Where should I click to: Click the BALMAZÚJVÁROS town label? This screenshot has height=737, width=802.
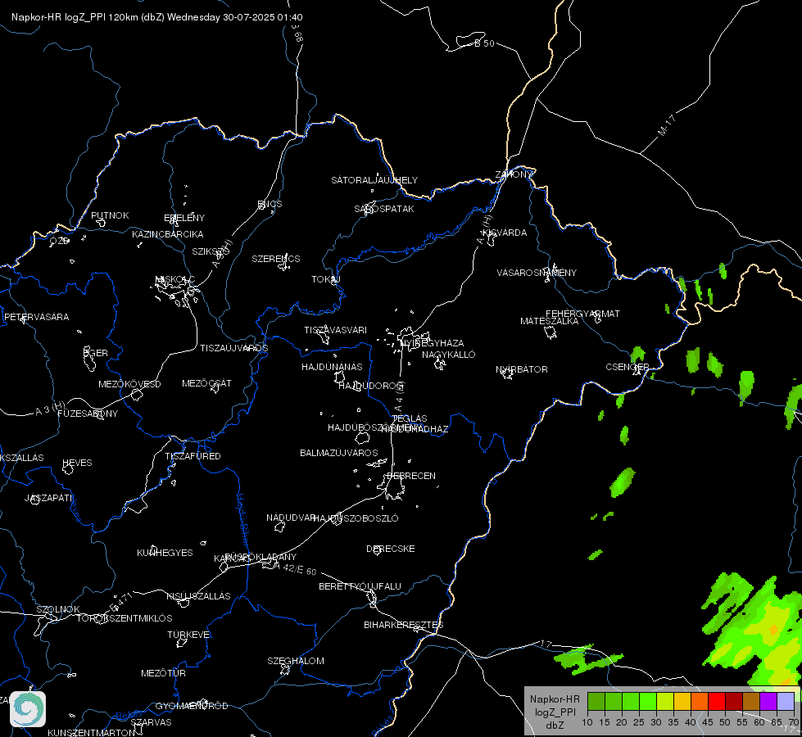tap(338, 453)
